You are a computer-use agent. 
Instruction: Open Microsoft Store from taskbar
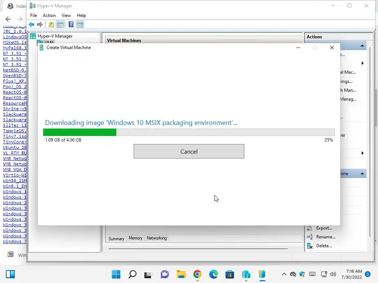(x=230, y=274)
